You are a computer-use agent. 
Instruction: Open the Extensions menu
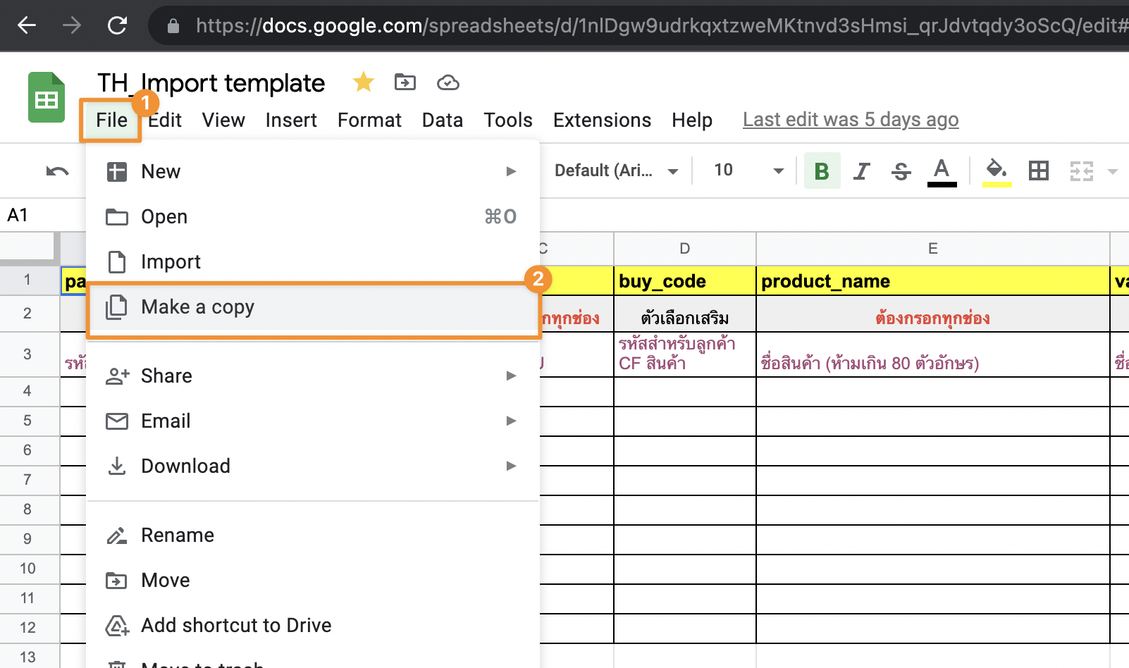point(602,120)
